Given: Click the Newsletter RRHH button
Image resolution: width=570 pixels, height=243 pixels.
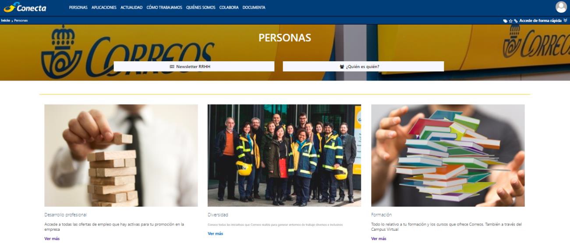Looking at the screenshot, I should tap(194, 67).
